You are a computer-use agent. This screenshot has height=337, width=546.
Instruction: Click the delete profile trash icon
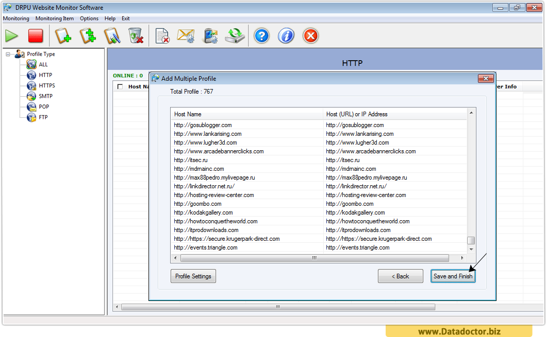coord(136,36)
